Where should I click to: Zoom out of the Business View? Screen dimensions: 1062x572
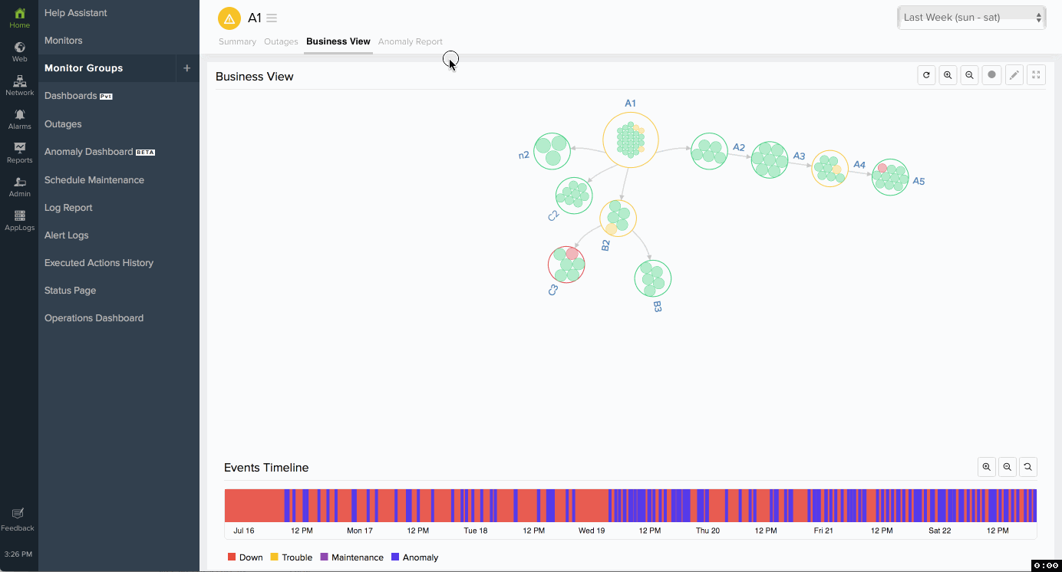[x=970, y=75]
